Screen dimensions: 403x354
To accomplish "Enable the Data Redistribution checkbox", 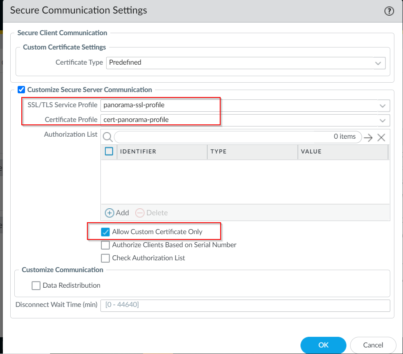I will [x=36, y=286].
